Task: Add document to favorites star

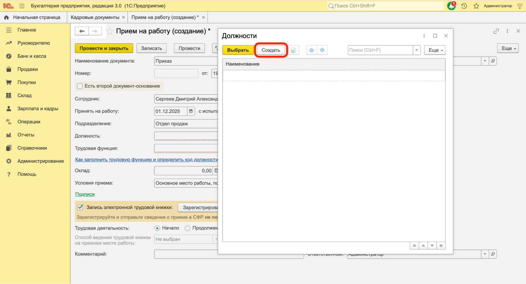Action: (x=109, y=31)
